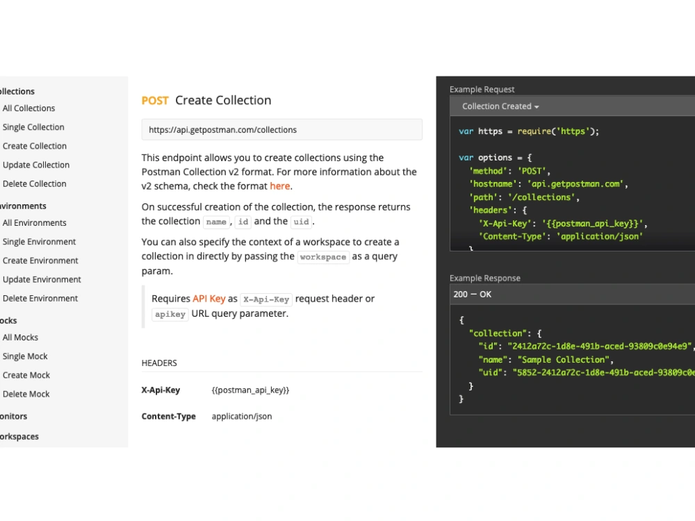
Task: Click "Sample Collection" in the response JSON
Action: pos(564,360)
